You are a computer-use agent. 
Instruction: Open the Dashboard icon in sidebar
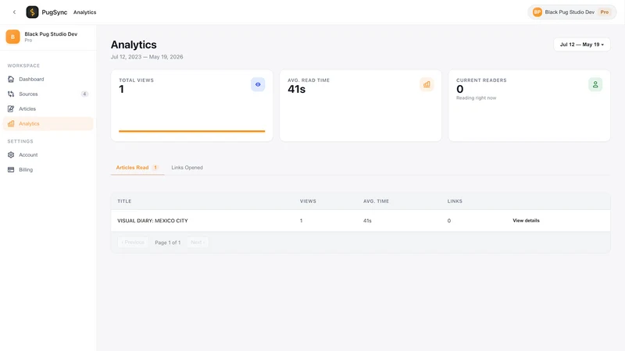(11, 80)
